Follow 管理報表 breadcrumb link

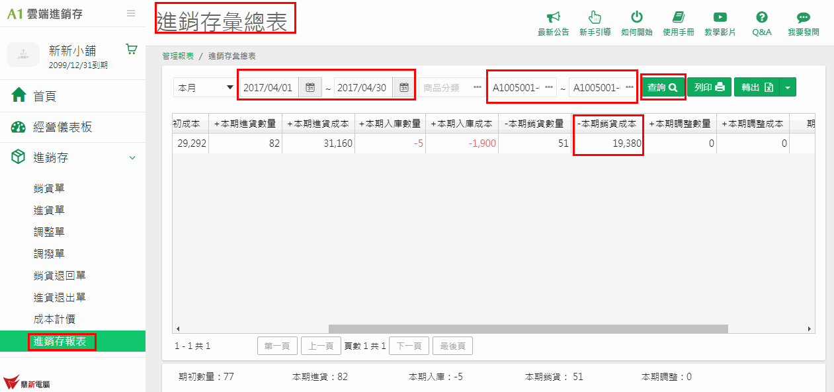pos(179,56)
